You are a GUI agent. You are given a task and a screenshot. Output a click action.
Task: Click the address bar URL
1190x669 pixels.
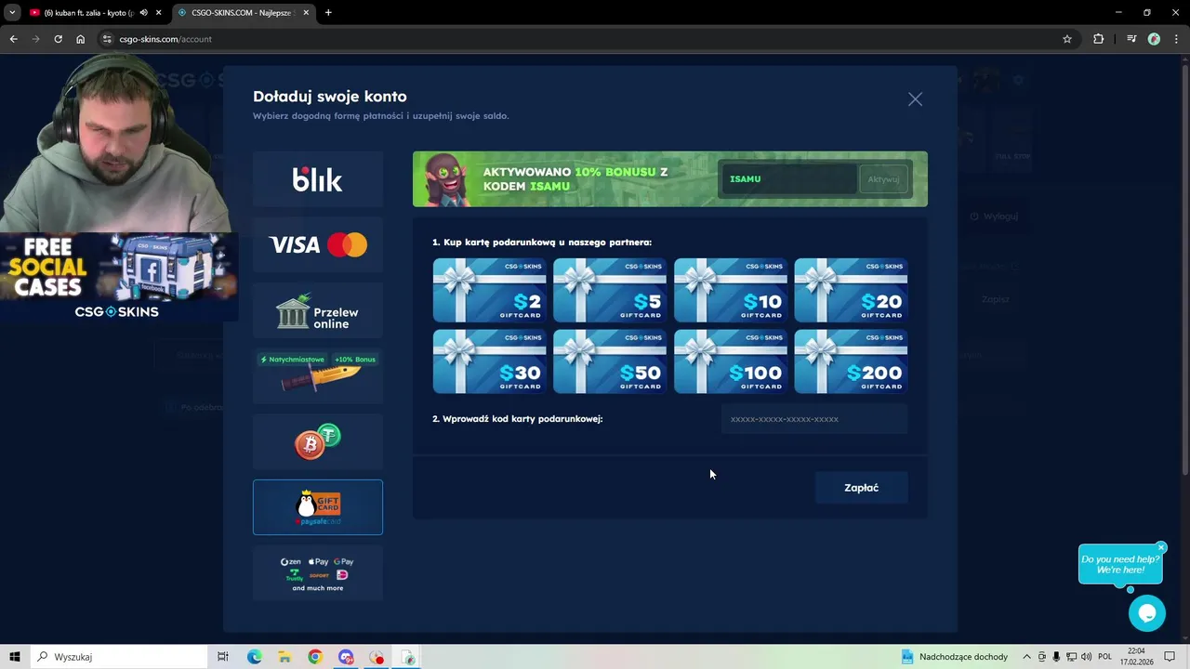point(165,39)
